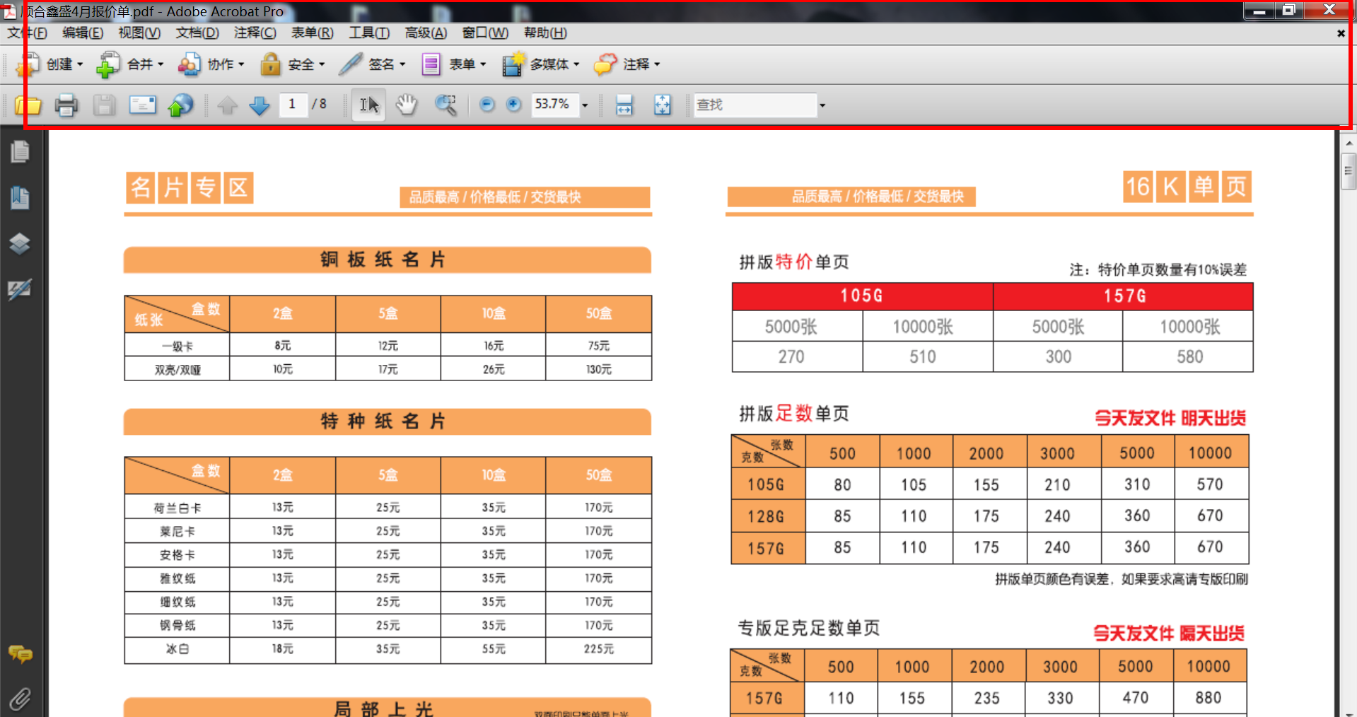
Task: Expand the 协作 dropdown arrow
Action: (x=241, y=64)
